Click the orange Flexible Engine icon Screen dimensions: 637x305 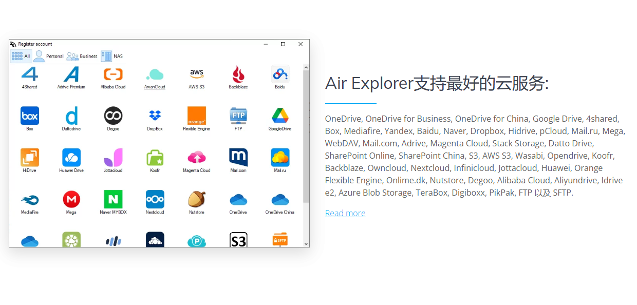click(x=197, y=116)
